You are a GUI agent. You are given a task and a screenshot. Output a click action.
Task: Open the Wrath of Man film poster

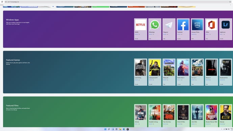(183, 112)
